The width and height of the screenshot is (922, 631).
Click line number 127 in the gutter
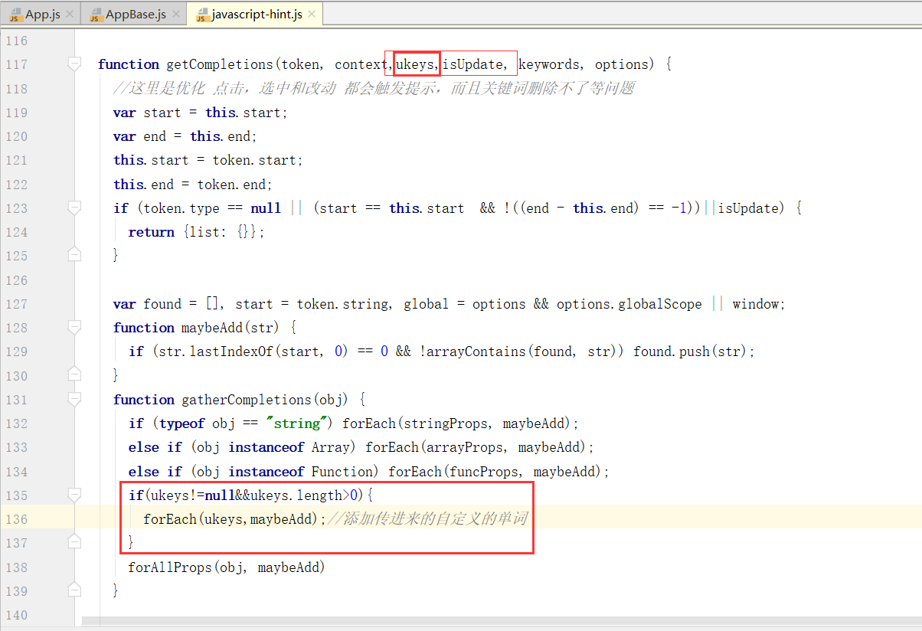[16, 304]
